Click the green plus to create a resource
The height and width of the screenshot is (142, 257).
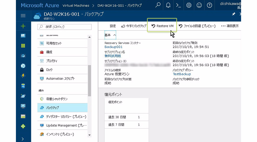(x=23, y=26)
